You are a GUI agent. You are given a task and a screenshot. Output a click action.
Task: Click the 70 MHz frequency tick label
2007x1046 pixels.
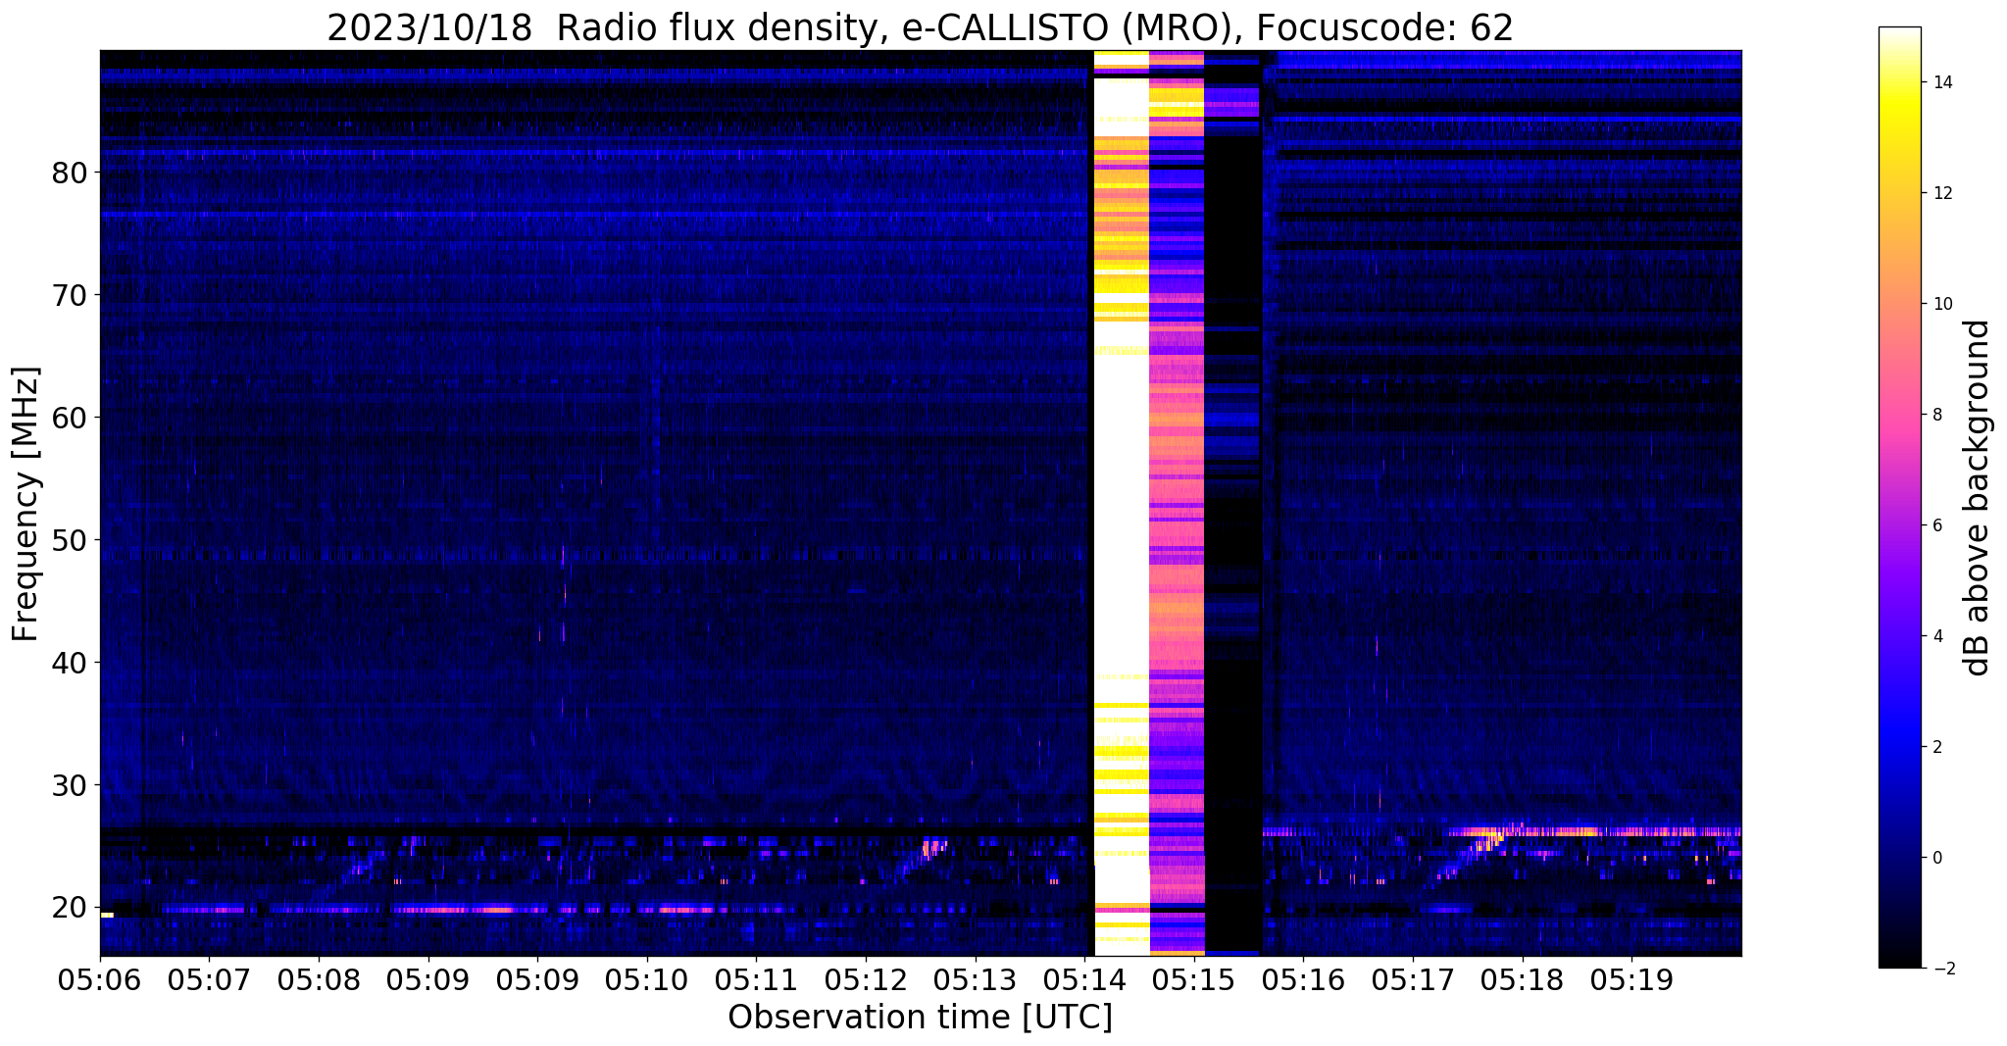70,295
